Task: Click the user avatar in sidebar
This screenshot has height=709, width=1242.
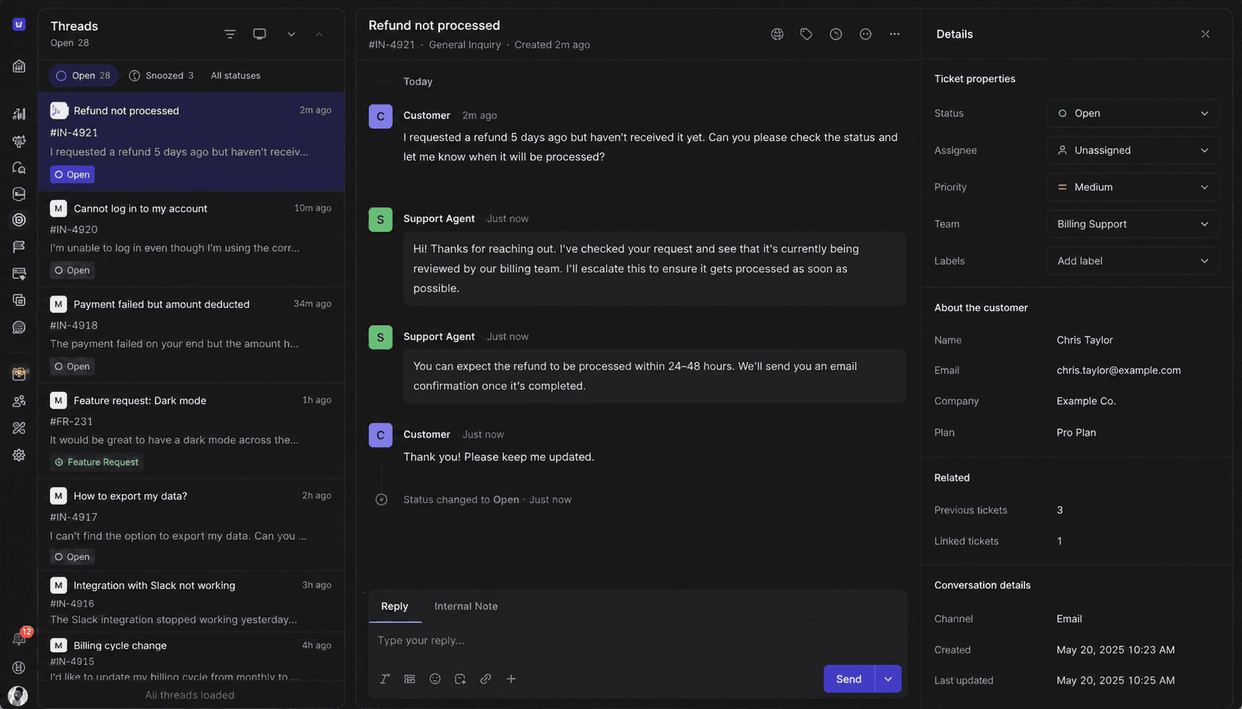Action: pyautogui.click(x=18, y=696)
